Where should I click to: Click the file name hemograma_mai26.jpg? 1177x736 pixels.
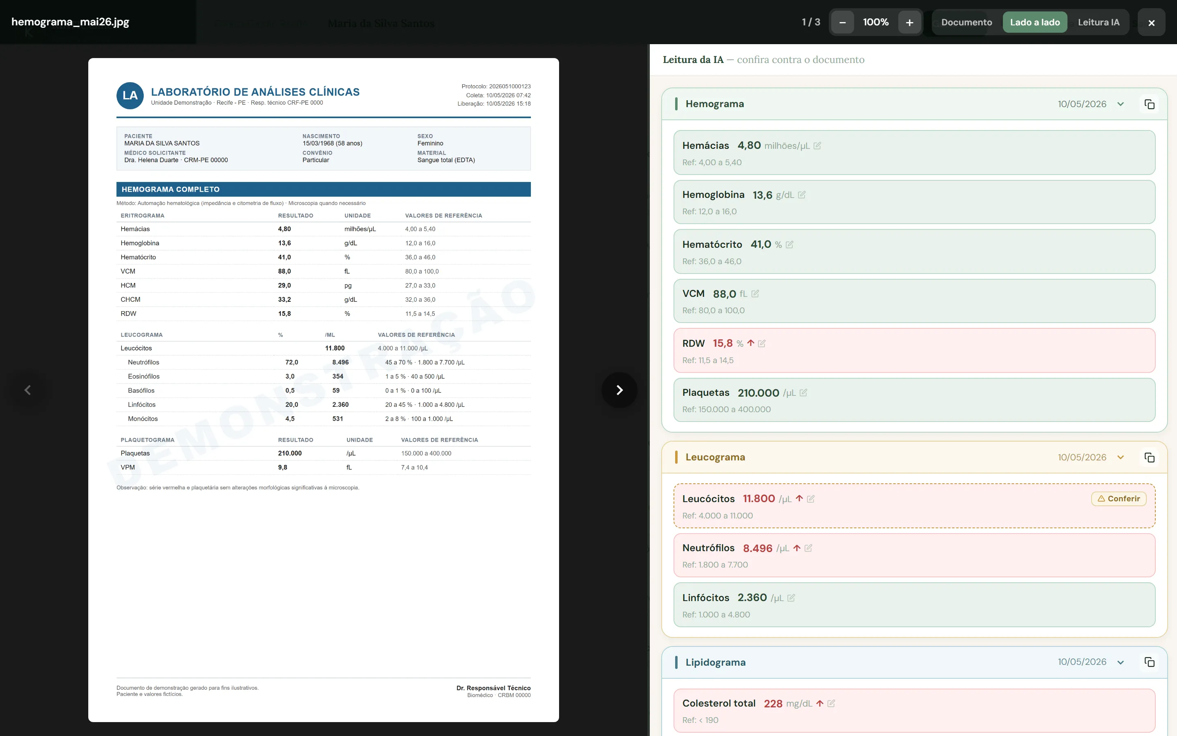pos(70,22)
